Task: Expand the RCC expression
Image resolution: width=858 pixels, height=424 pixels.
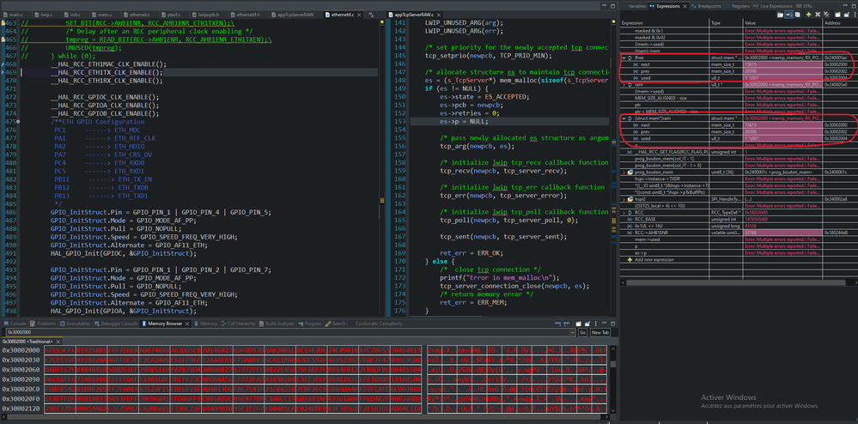Action: 624,212
